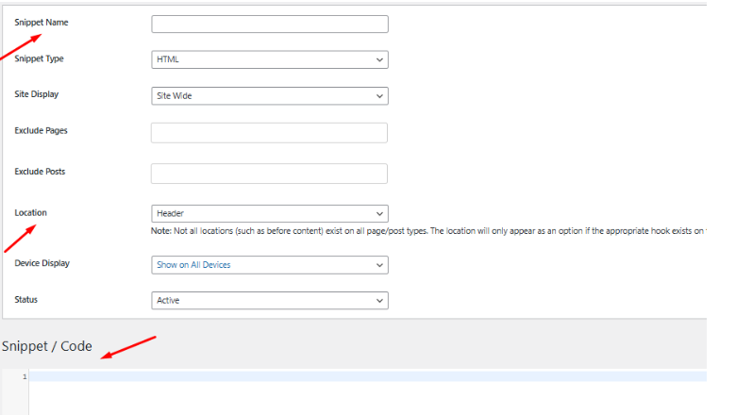
Task: Click the Exclude Pages label
Action: pos(41,130)
